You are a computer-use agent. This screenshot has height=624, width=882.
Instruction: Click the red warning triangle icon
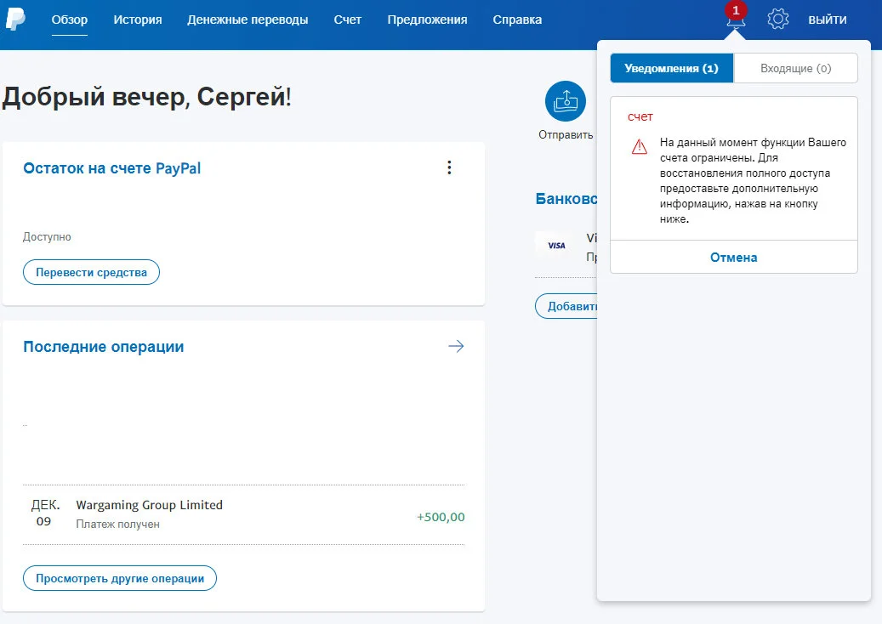point(640,146)
